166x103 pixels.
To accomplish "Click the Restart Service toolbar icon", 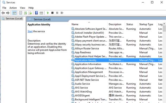I will [x=62, y=13].
